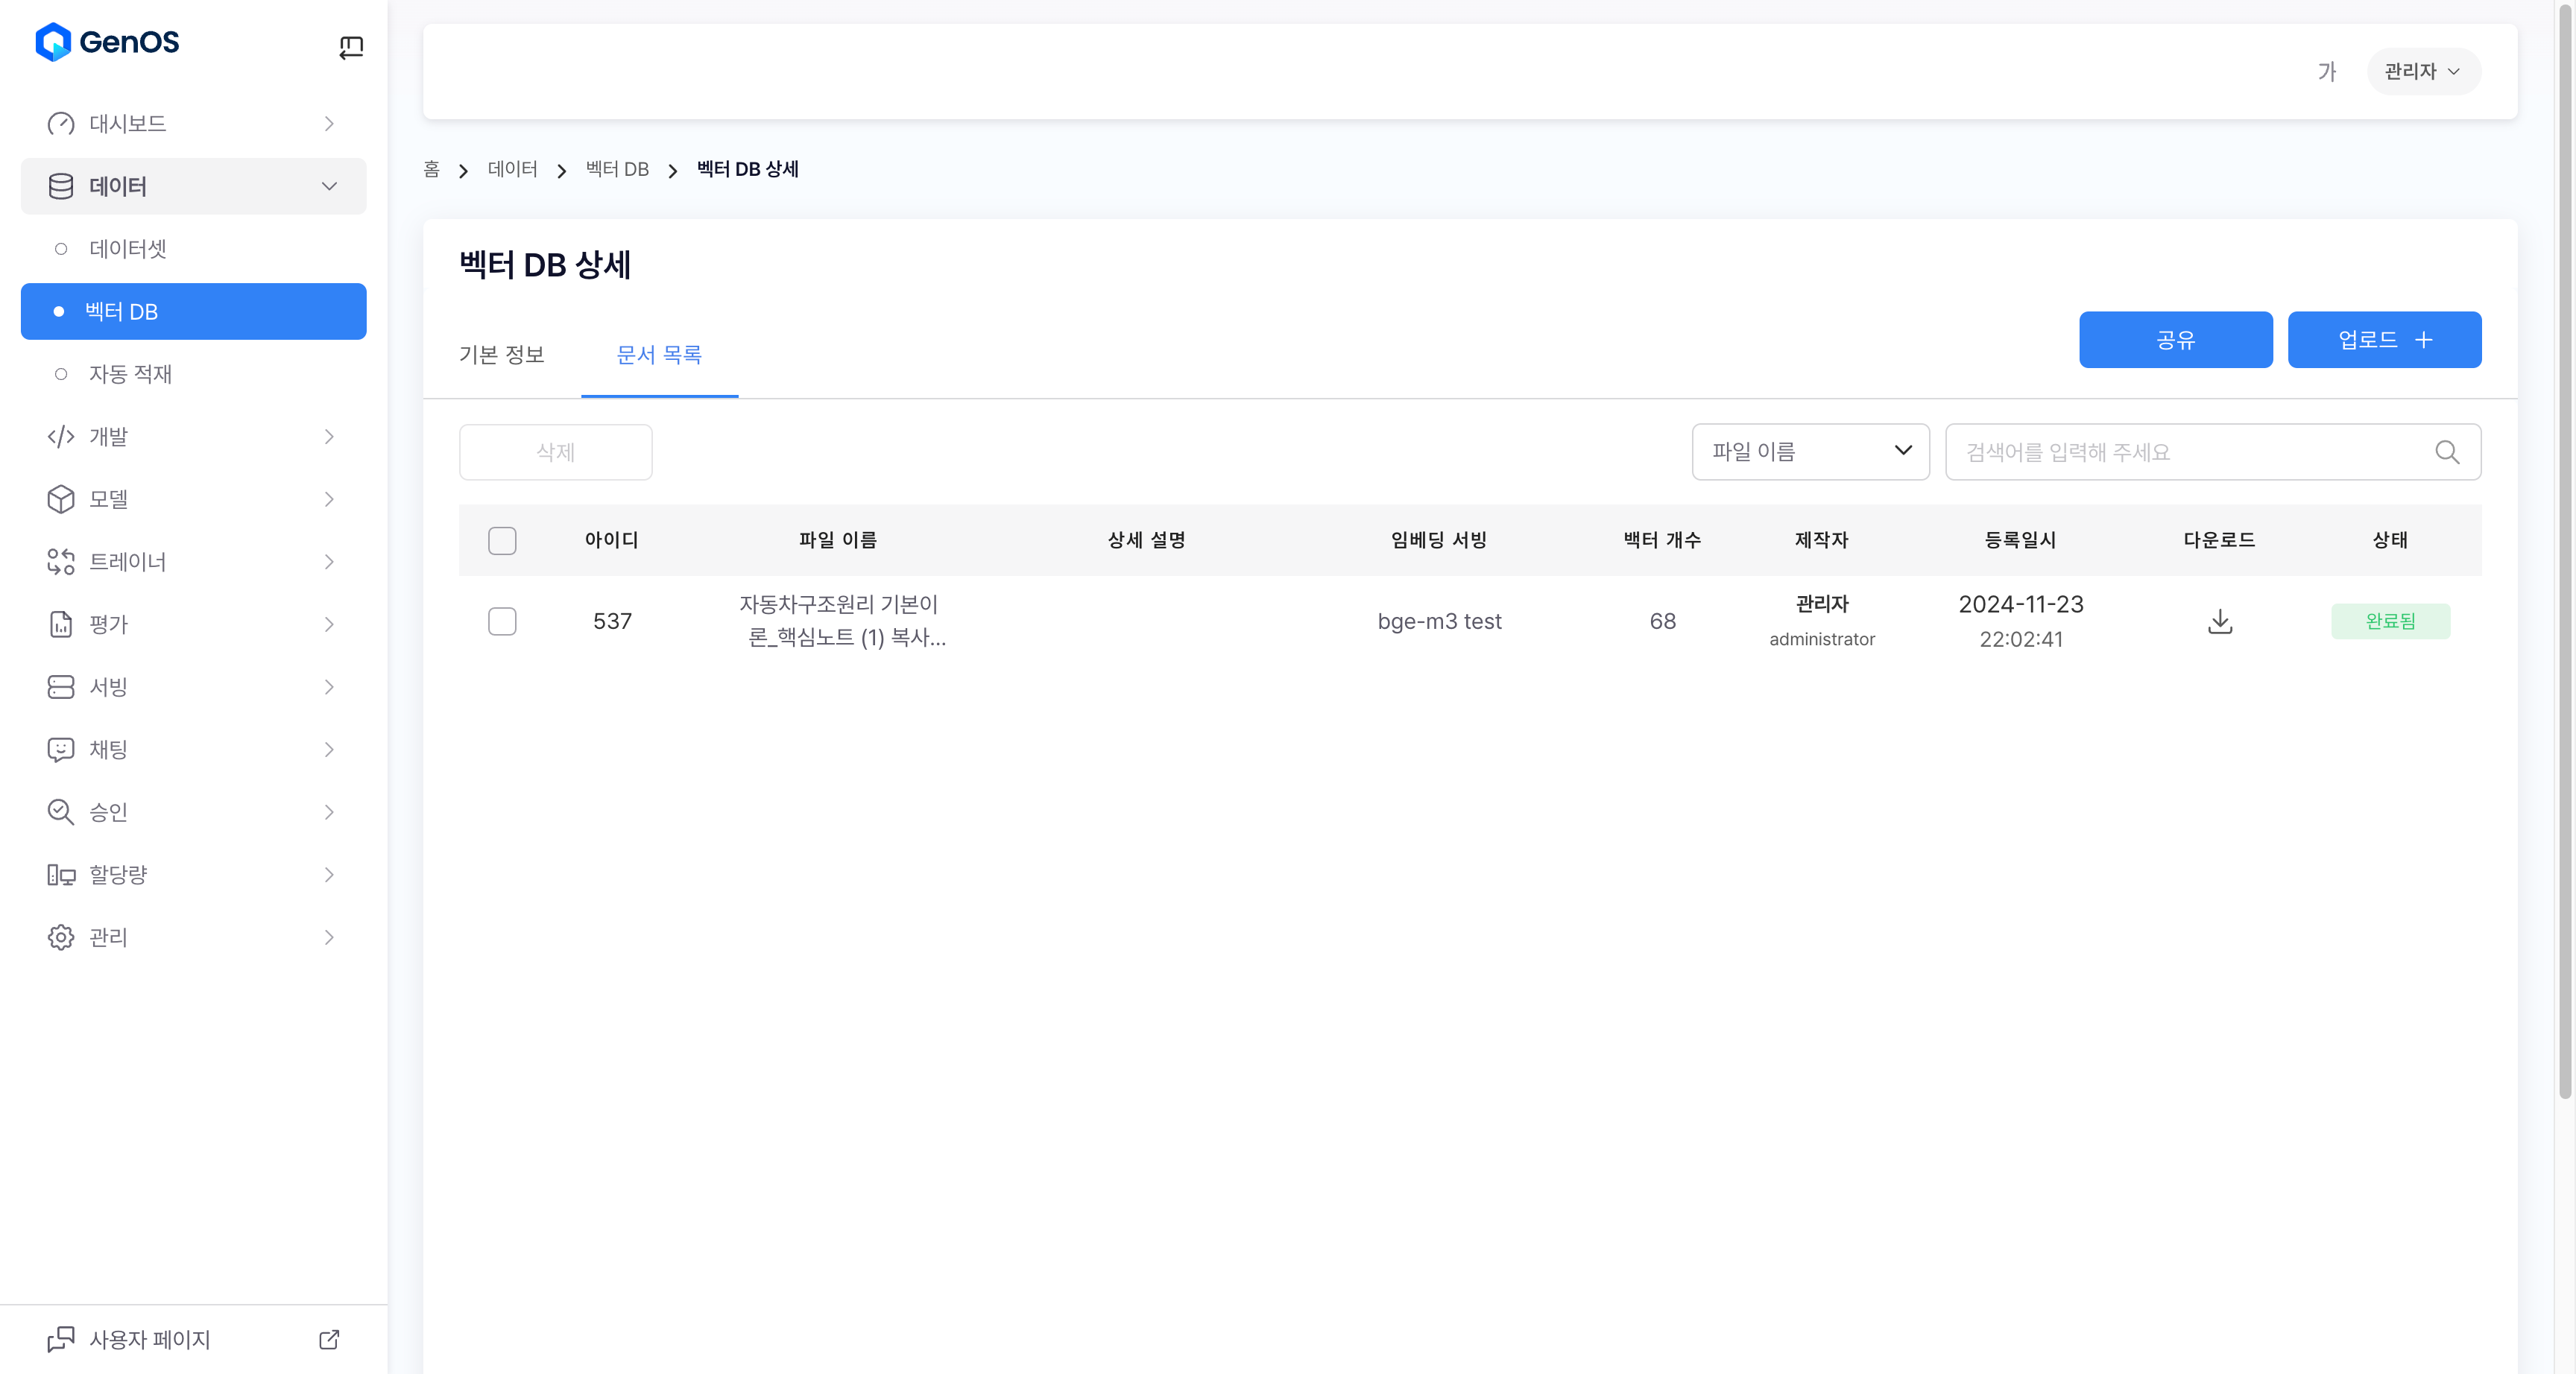Expand the 대시보드 menu chevron
Image resolution: width=2576 pixels, height=1374 pixels.
(329, 124)
